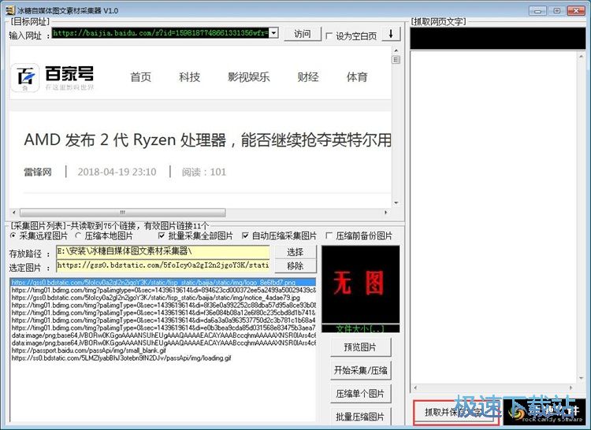Click the web view vertical scrollbar thumb
Viewport: 591px width, 430px height.
coord(396,60)
